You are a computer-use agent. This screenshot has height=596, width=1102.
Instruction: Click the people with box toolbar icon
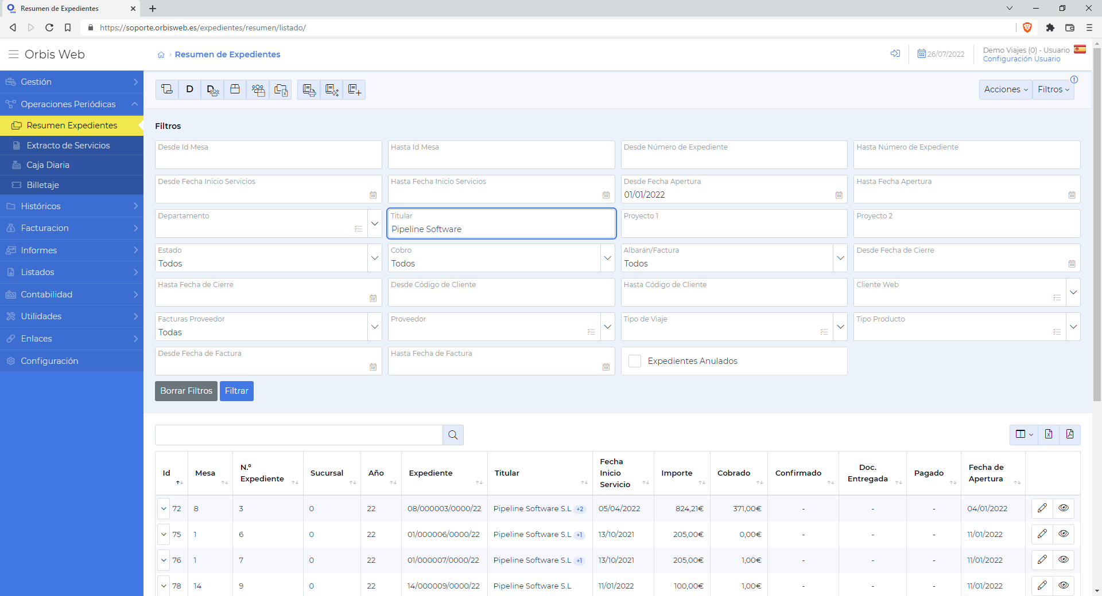click(258, 89)
